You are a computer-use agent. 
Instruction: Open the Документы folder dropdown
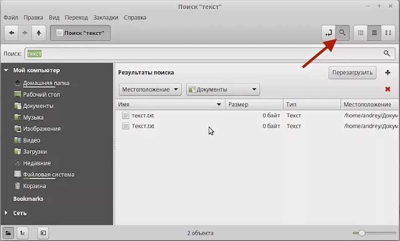point(223,90)
